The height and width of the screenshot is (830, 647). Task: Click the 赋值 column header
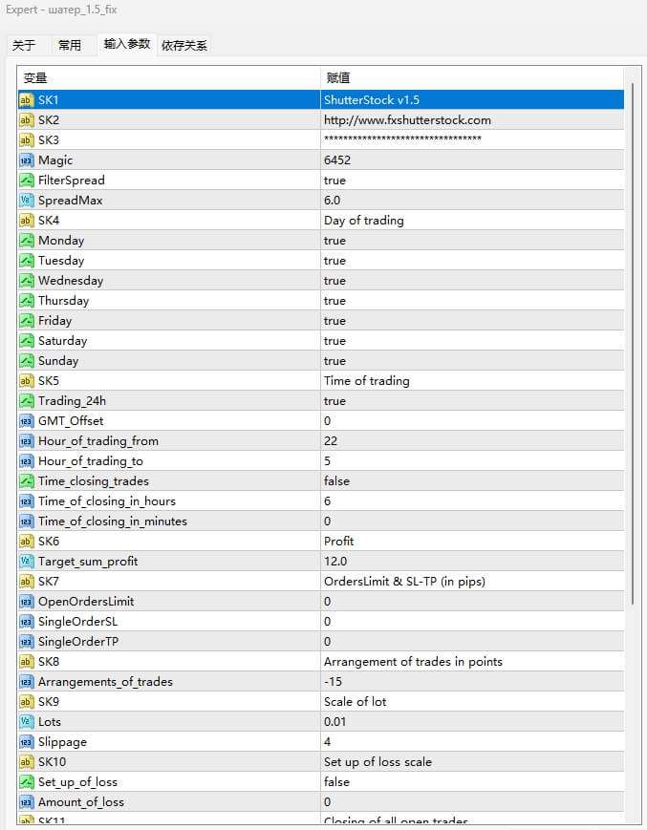(472, 78)
